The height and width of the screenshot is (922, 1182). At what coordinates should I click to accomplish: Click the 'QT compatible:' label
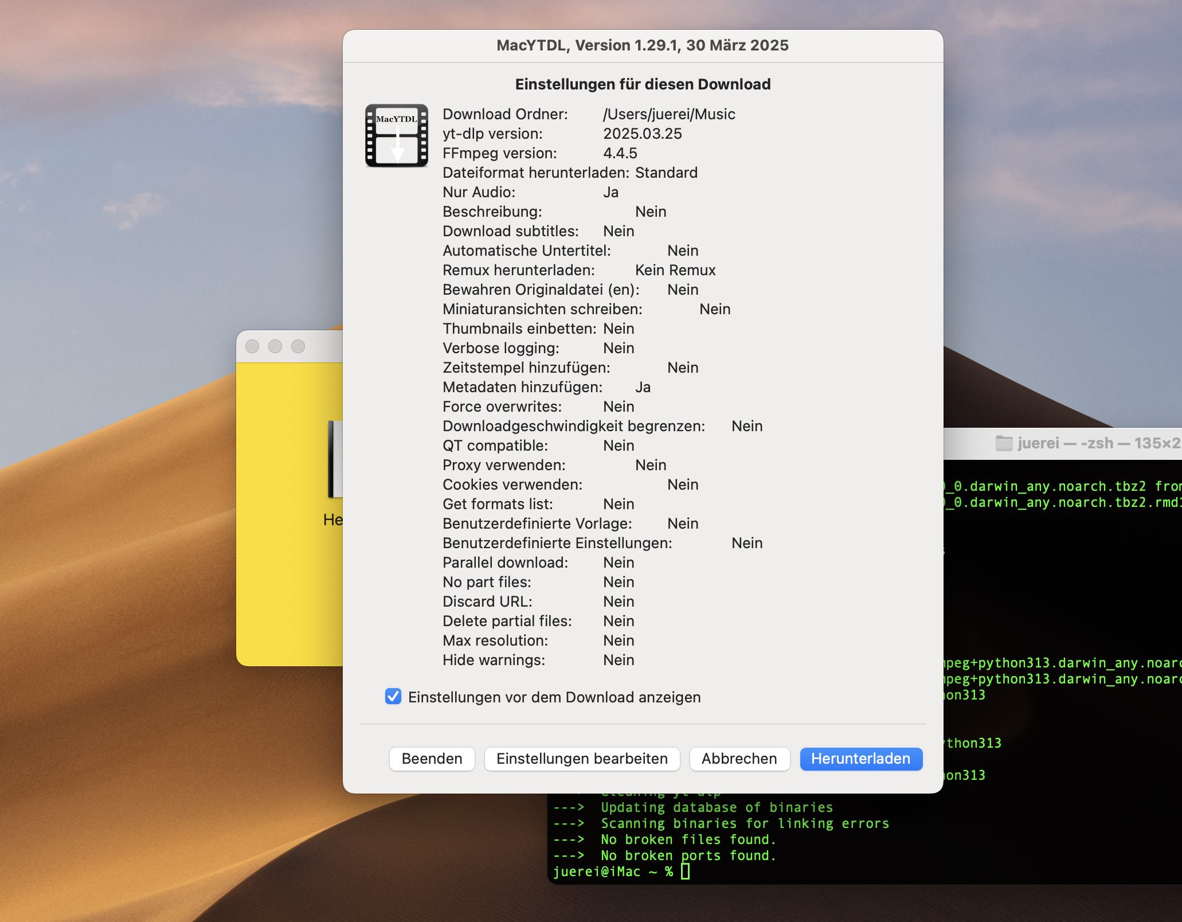[x=495, y=446]
